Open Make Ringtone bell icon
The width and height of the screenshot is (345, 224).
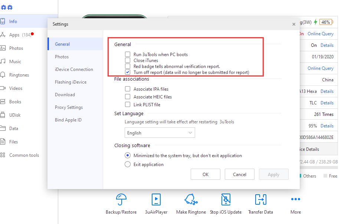191,199
